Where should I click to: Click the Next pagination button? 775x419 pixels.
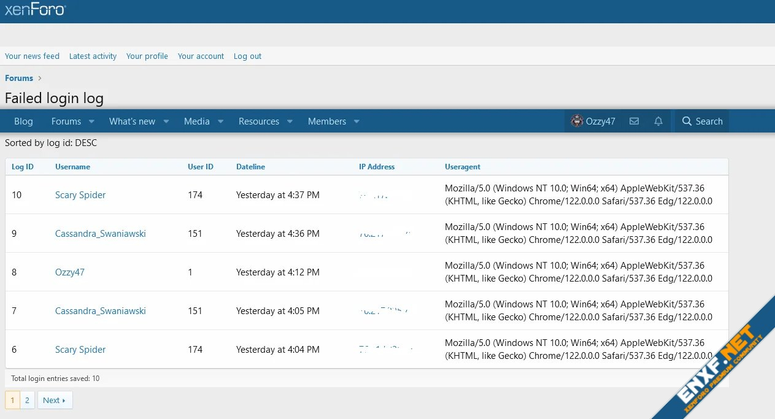[54, 401]
